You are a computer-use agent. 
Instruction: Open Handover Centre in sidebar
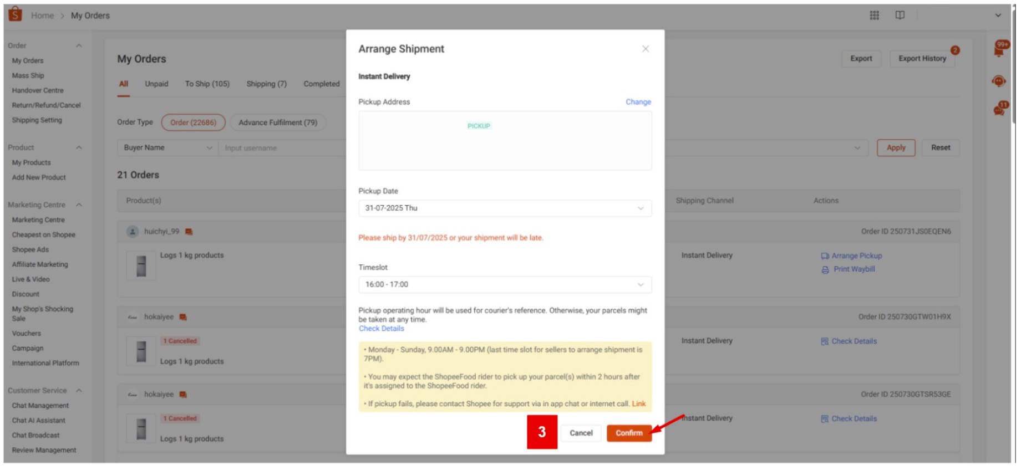(38, 90)
